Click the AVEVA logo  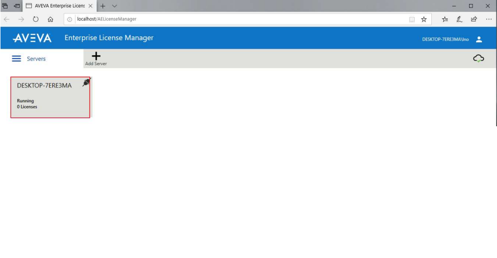(32, 38)
